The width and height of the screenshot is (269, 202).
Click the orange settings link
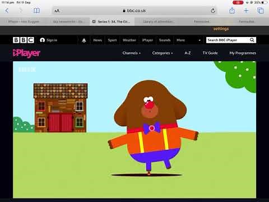tap(221, 29)
